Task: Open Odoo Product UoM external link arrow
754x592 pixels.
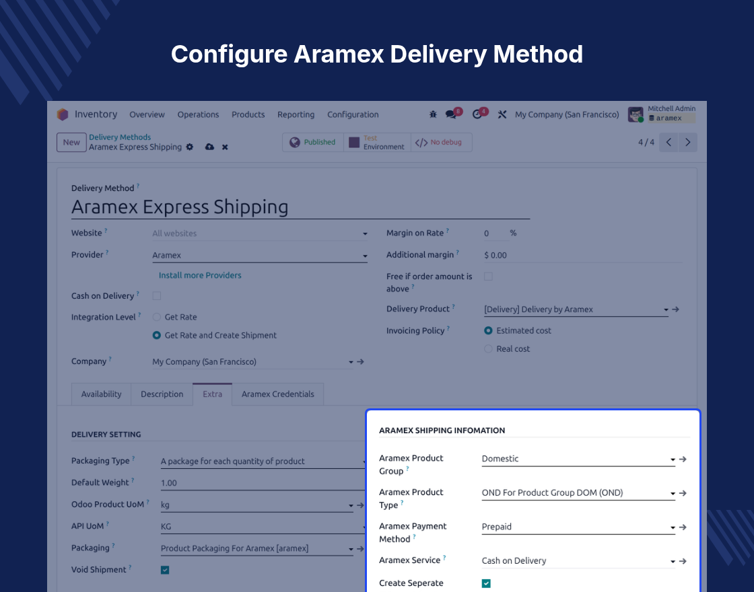Action: pos(360,505)
